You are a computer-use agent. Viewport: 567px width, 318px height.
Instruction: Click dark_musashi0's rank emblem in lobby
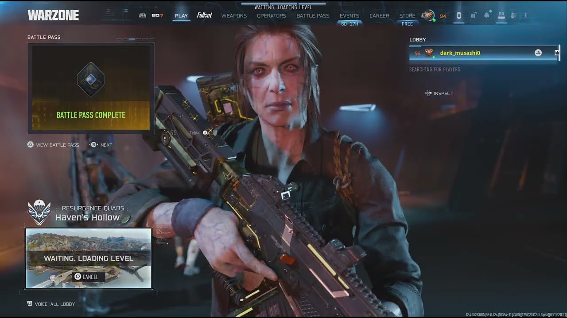tap(429, 53)
